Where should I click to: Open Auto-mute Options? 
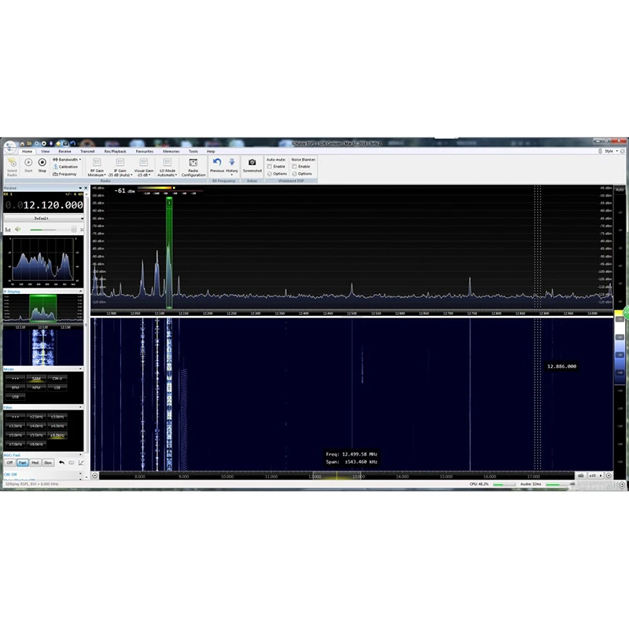coord(278,174)
